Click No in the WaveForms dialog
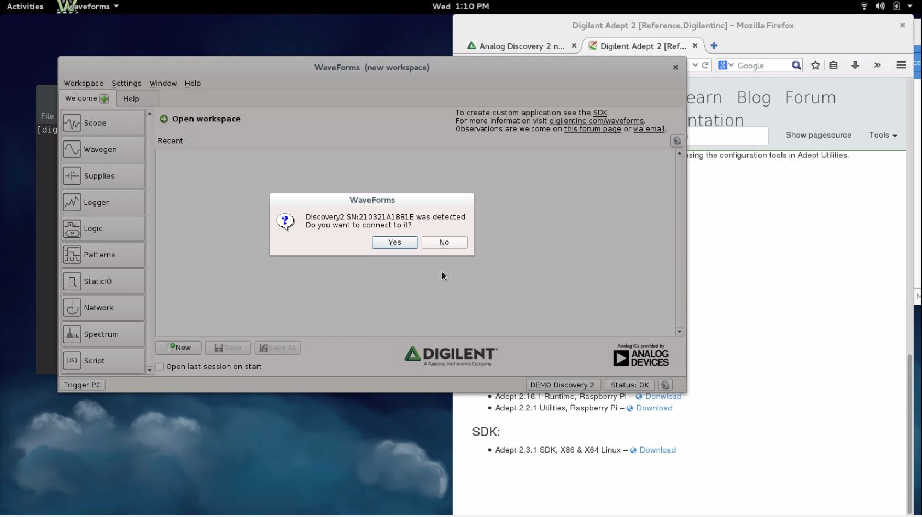 pyautogui.click(x=444, y=242)
